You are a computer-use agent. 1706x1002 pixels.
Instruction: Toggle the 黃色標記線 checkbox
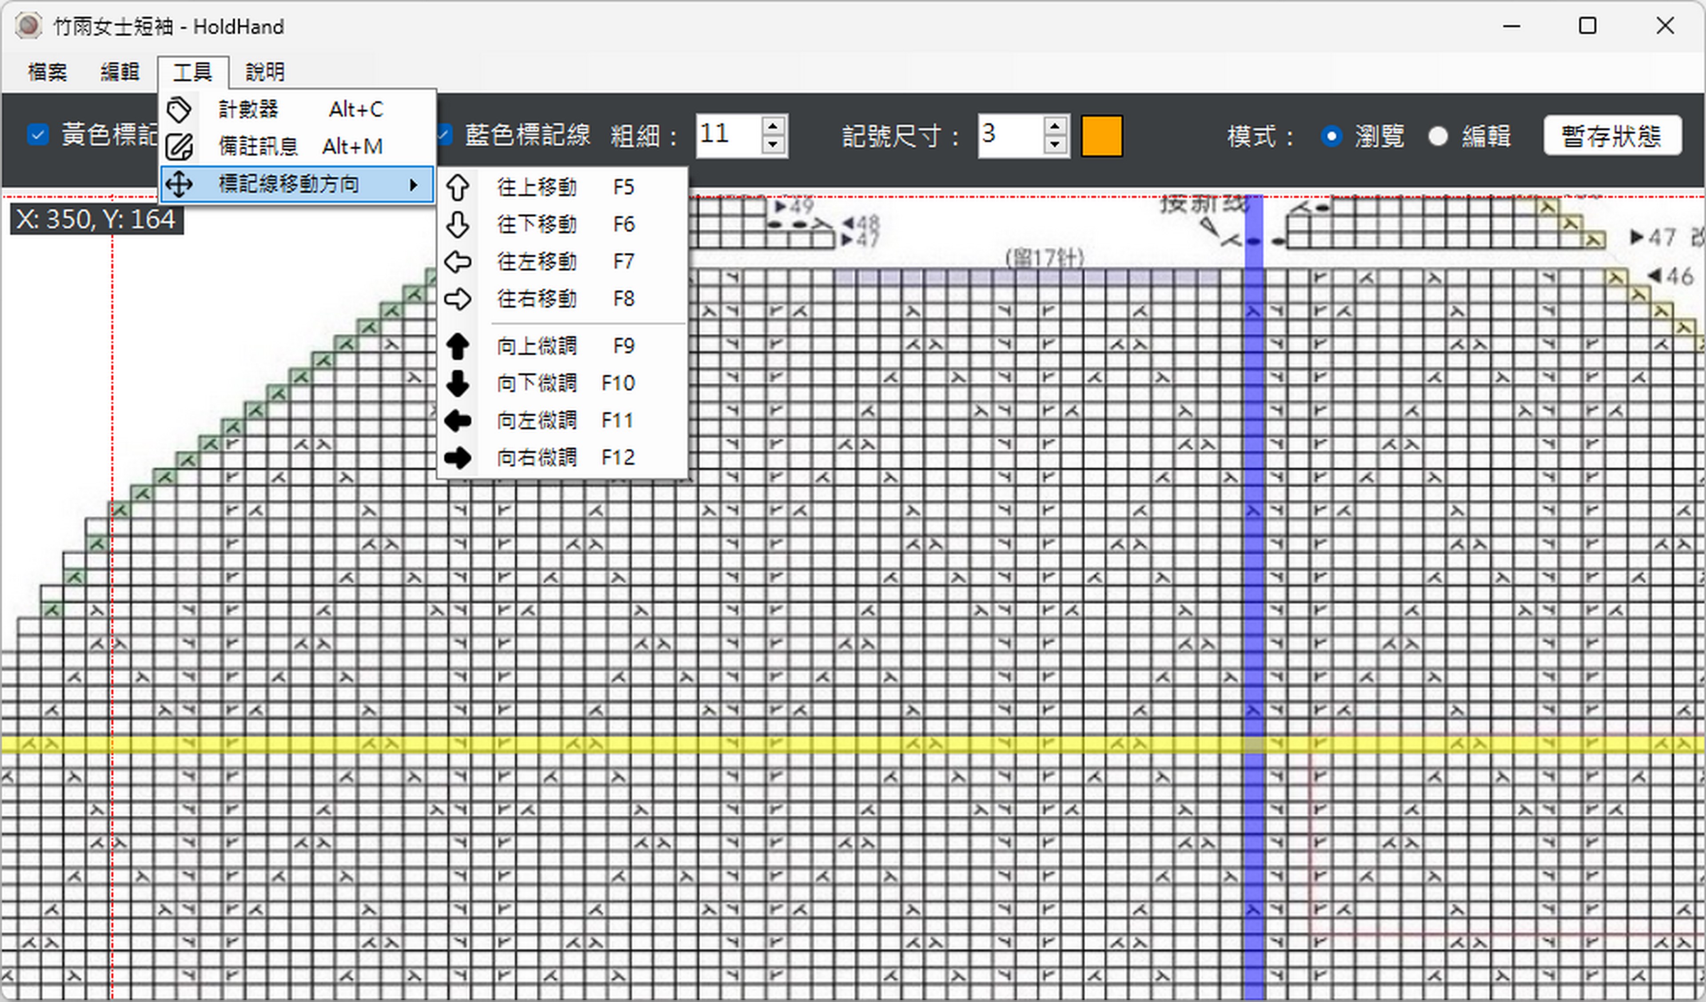38,135
